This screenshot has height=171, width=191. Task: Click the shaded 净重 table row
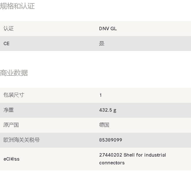point(96,110)
